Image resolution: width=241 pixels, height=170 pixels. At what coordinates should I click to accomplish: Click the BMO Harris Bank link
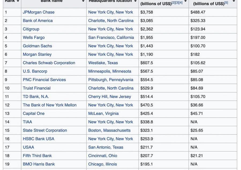pos(39,164)
